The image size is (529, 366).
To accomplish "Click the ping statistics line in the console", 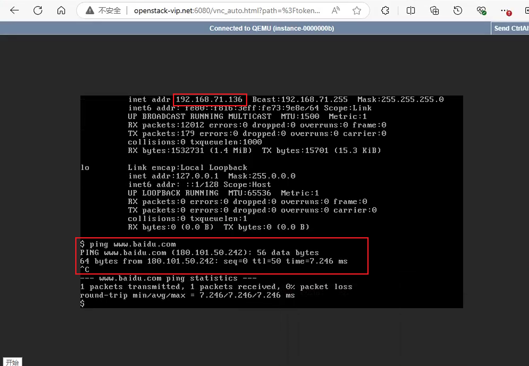I will click(168, 278).
